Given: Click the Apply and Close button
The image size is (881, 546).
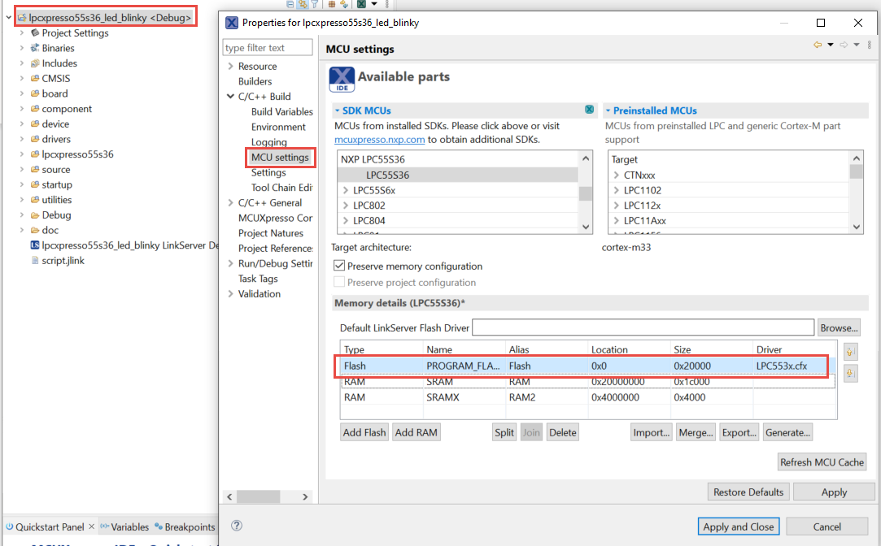Looking at the screenshot, I should (738, 526).
